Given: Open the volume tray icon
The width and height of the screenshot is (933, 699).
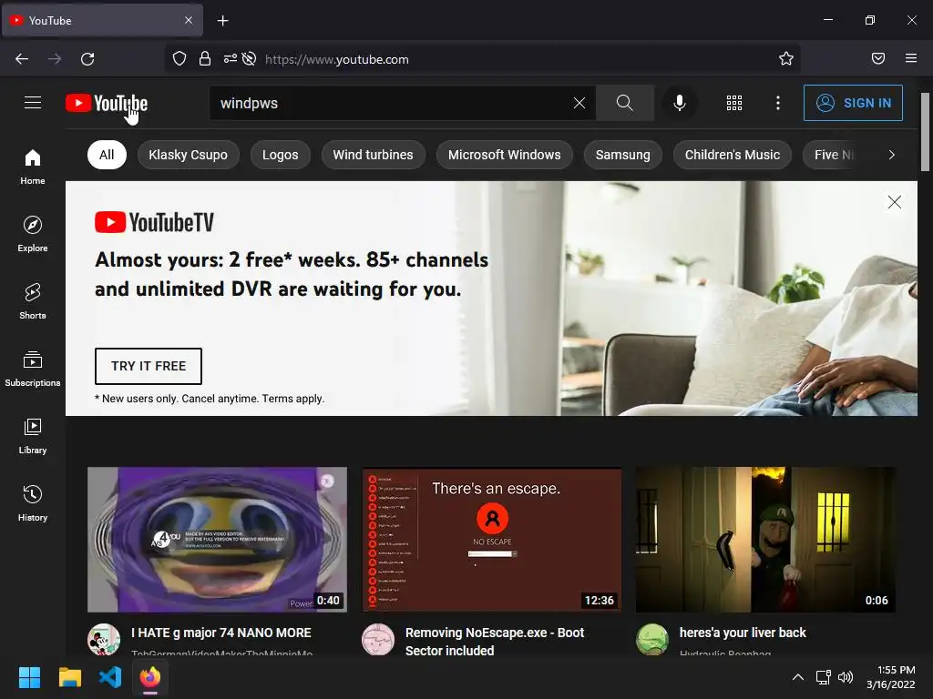Looking at the screenshot, I should (845, 677).
